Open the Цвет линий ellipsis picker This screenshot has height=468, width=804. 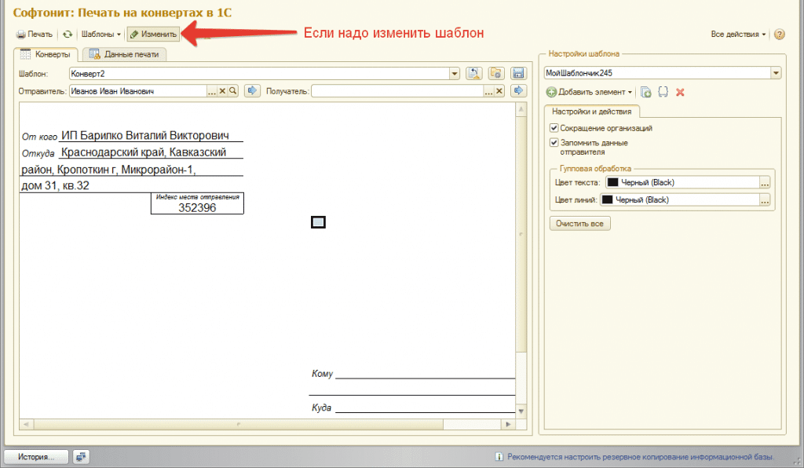[765, 200]
